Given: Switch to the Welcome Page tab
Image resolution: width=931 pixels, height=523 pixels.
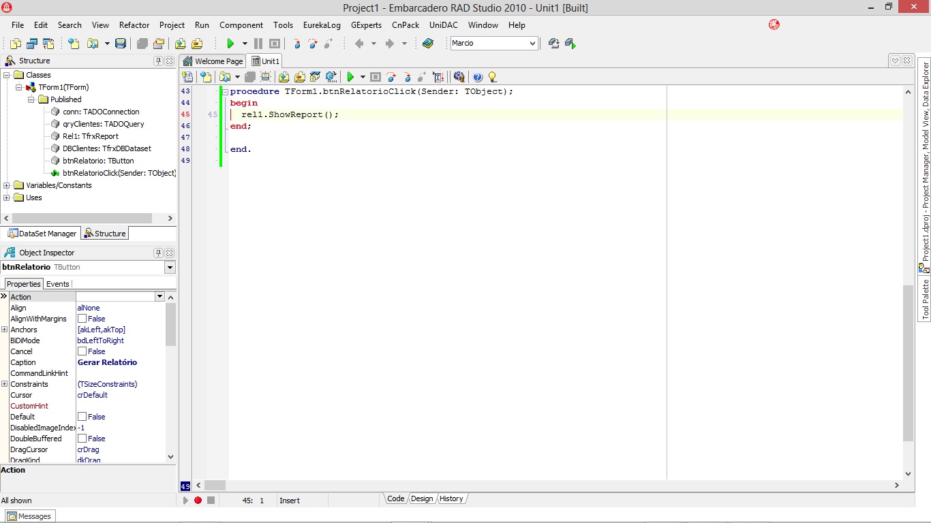Looking at the screenshot, I should pos(213,61).
